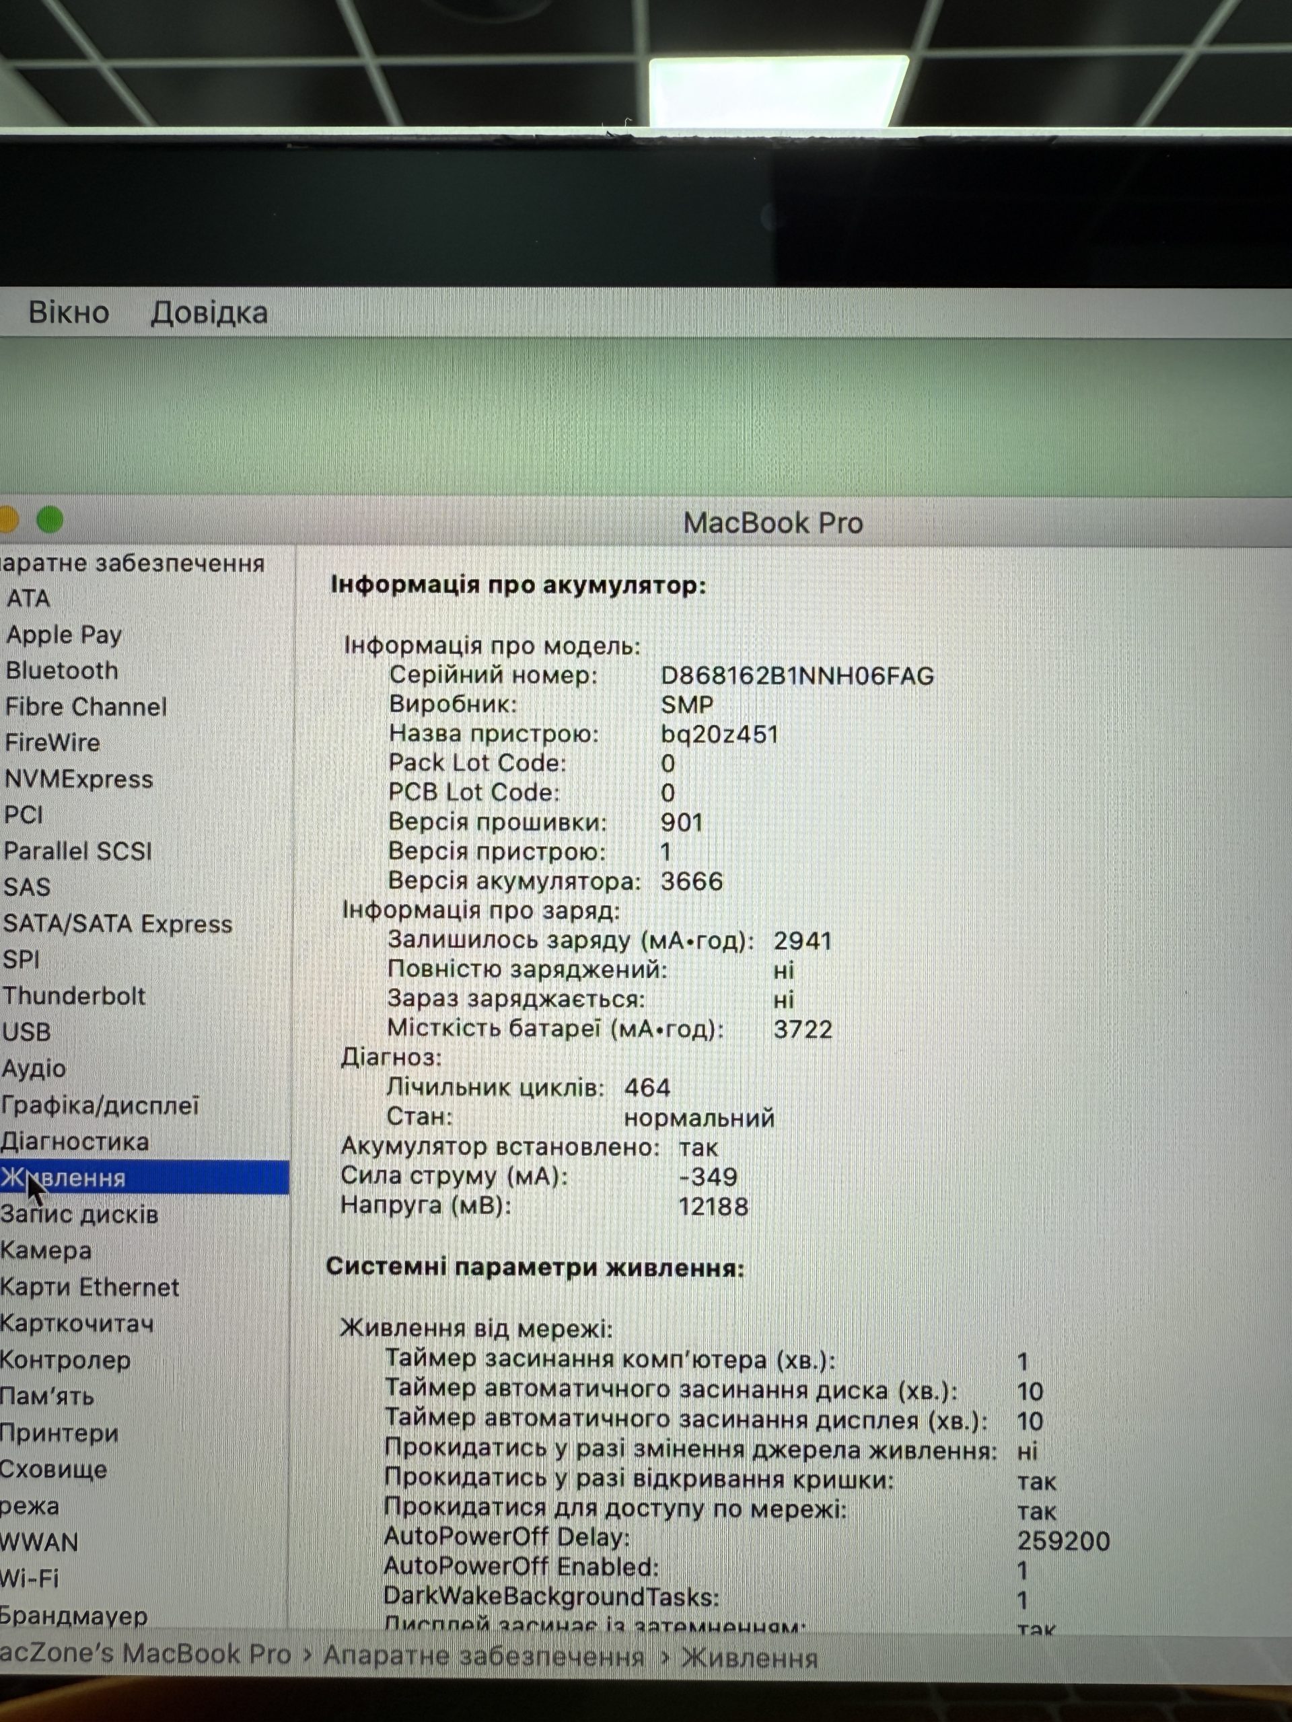
Task: Click the Інформація про акумулятор heading
Action: pyautogui.click(x=518, y=585)
